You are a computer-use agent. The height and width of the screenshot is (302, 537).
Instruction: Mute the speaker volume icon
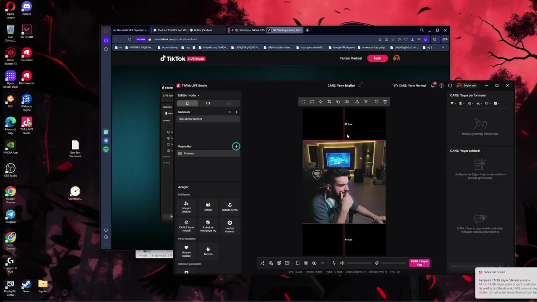[342, 263]
